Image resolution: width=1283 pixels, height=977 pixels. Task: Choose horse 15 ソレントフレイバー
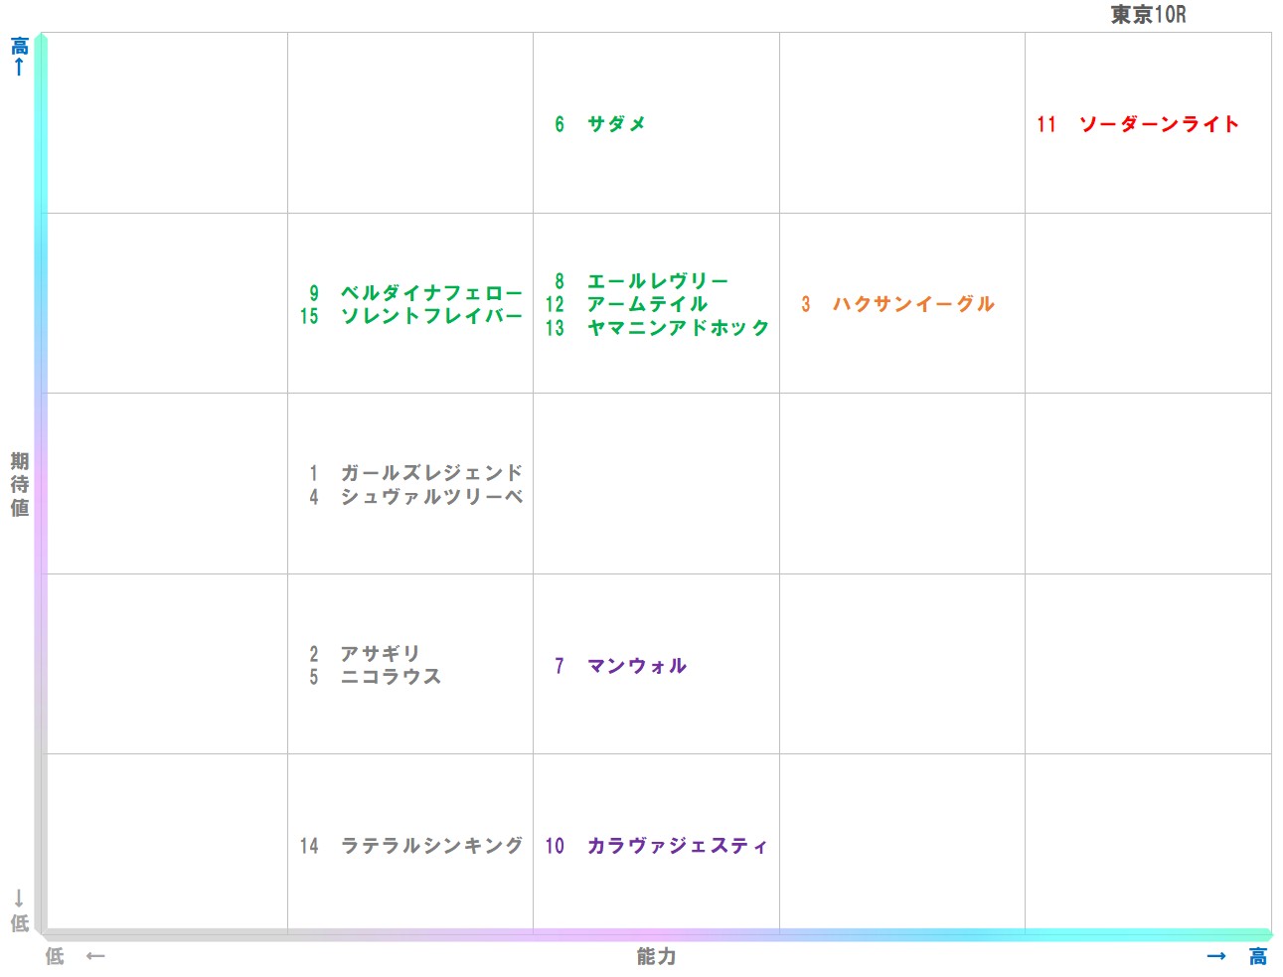(411, 316)
